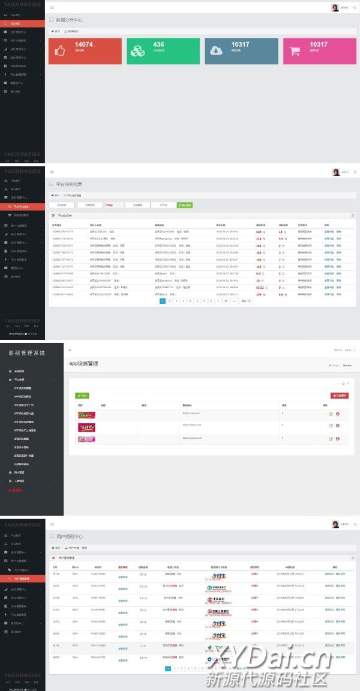The height and width of the screenshot is (691, 360).
Task: Go to page 3 in 用户提现中心 pagination
Action: tap(182, 669)
